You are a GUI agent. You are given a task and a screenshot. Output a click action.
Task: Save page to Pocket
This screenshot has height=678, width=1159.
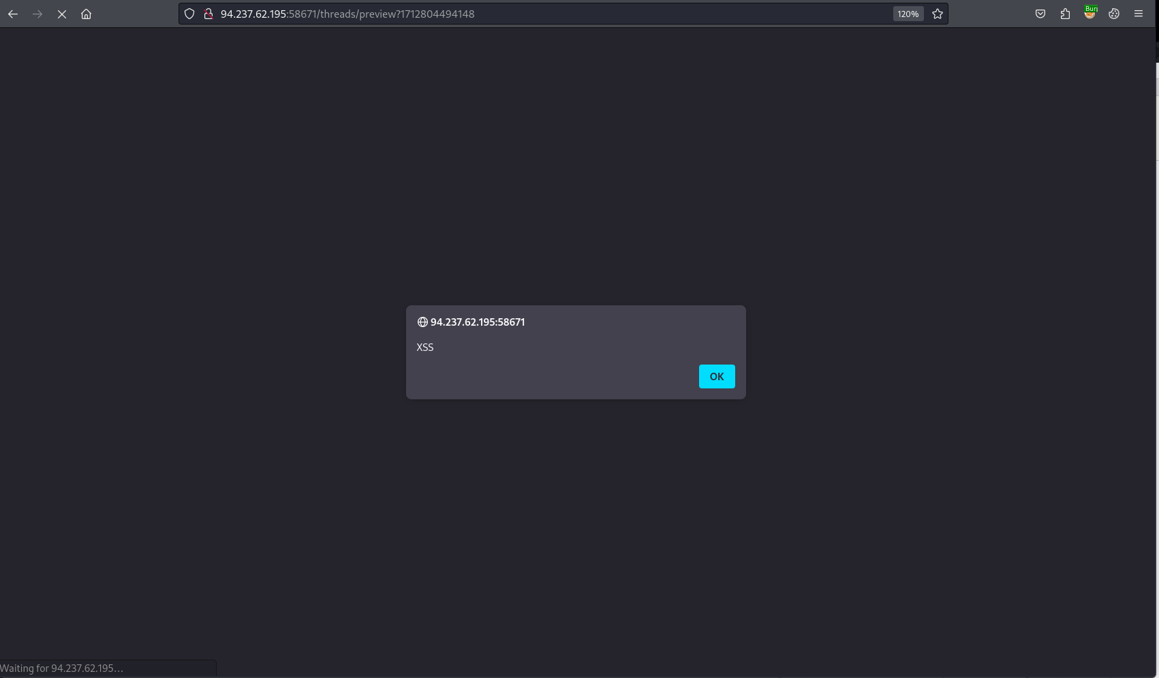[1040, 14]
